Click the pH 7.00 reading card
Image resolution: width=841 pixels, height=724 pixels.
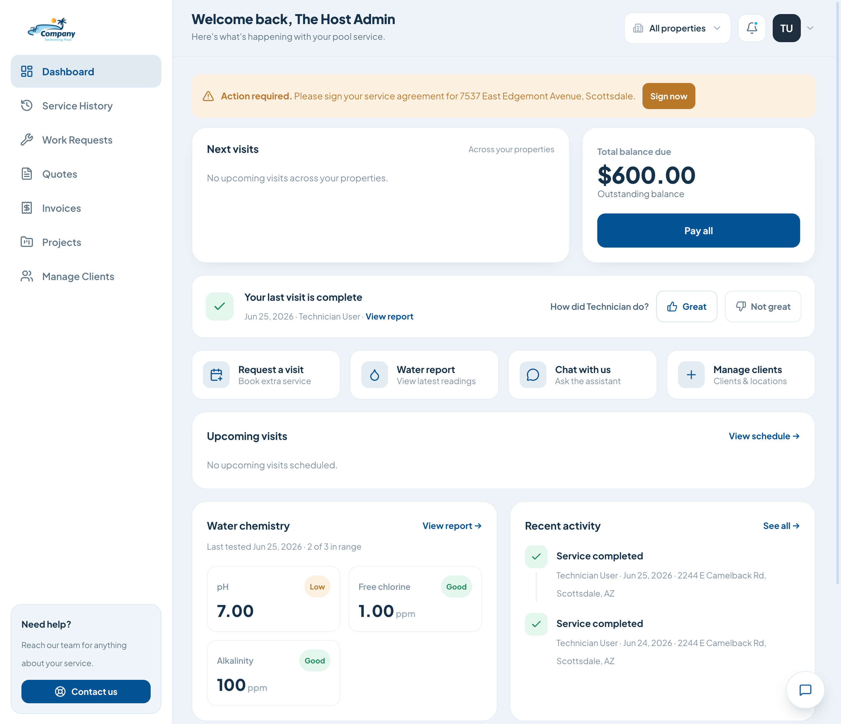[274, 599]
